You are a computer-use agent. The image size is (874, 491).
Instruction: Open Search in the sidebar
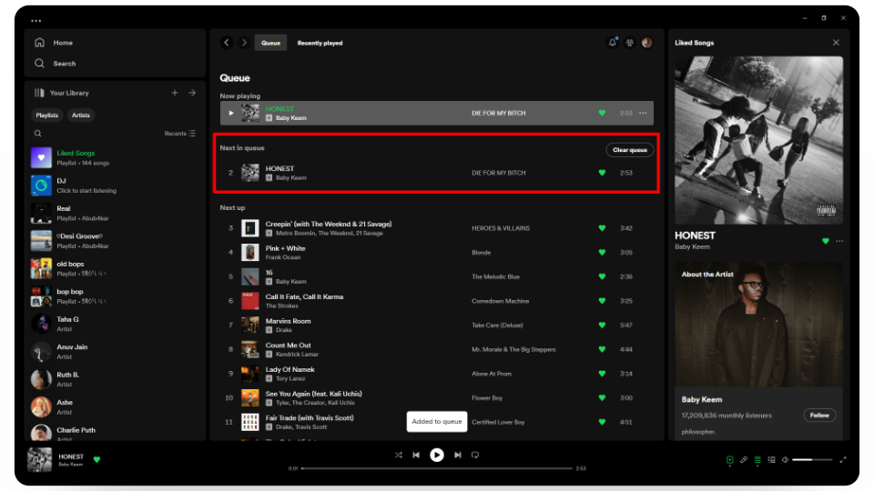tap(55, 64)
